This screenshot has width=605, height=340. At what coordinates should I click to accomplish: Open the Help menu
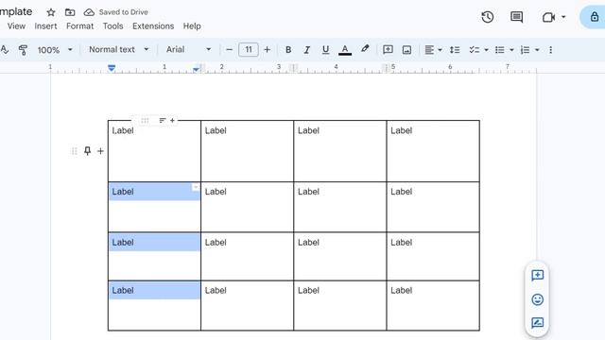(192, 26)
